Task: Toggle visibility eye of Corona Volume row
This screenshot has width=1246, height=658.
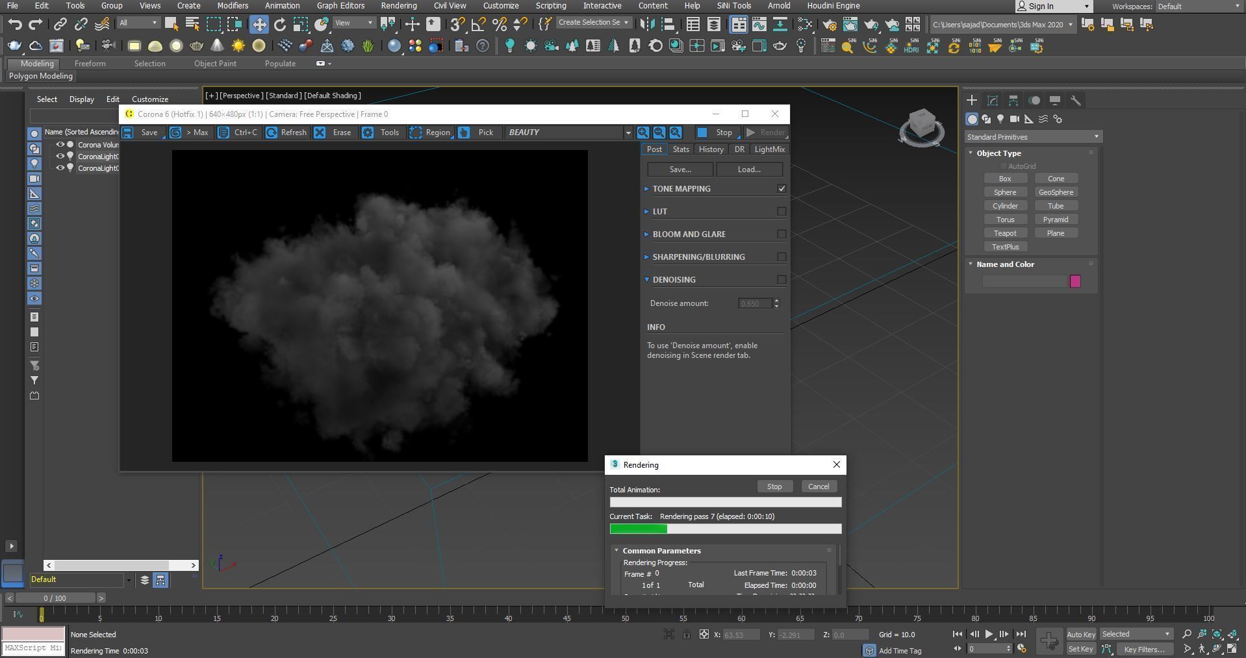Action: pos(60,145)
